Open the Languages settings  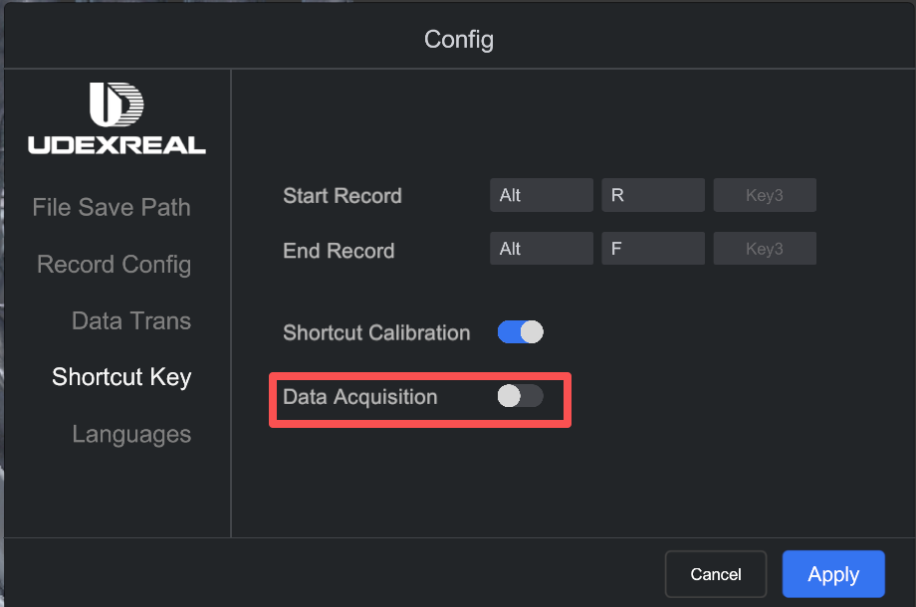pyautogui.click(x=131, y=435)
